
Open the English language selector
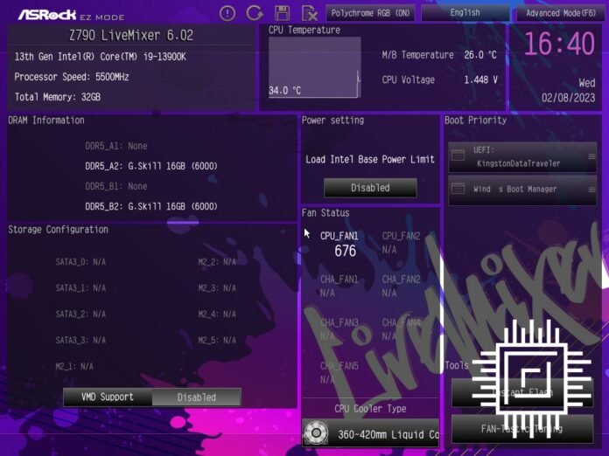(x=465, y=13)
